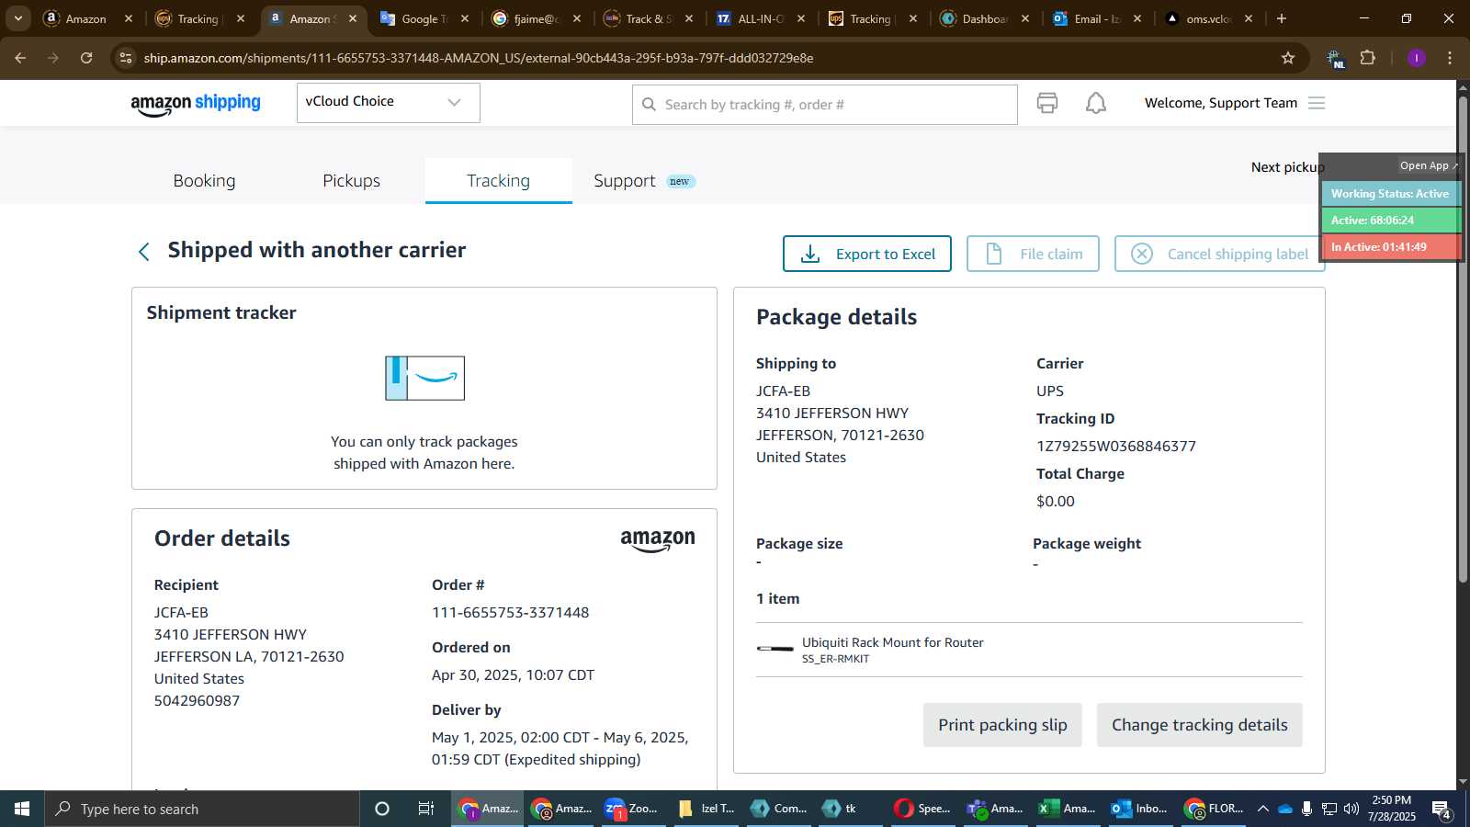Image resolution: width=1470 pixels, height=827 pixels.
Task: Select the Tracking tab
Action: click(498, 181)
